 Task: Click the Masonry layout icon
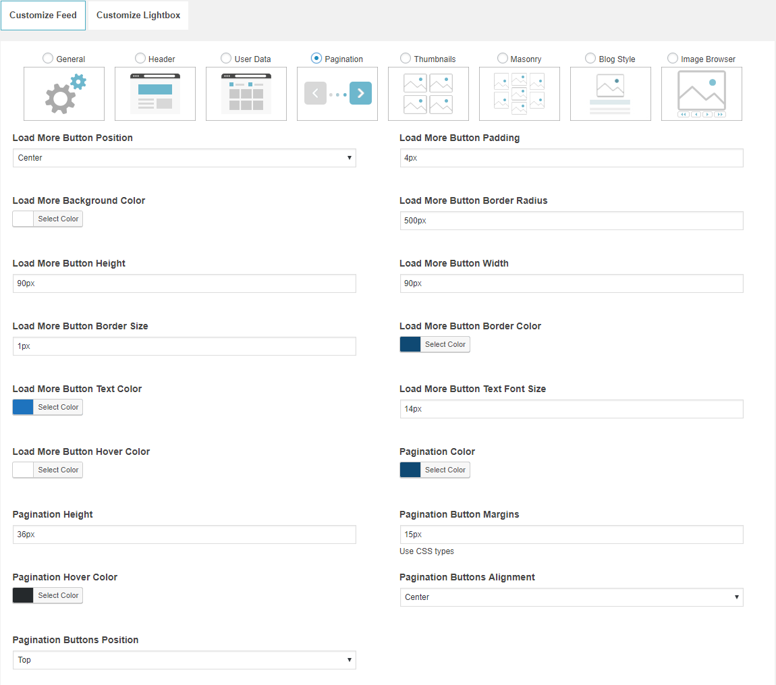(520, 94)
